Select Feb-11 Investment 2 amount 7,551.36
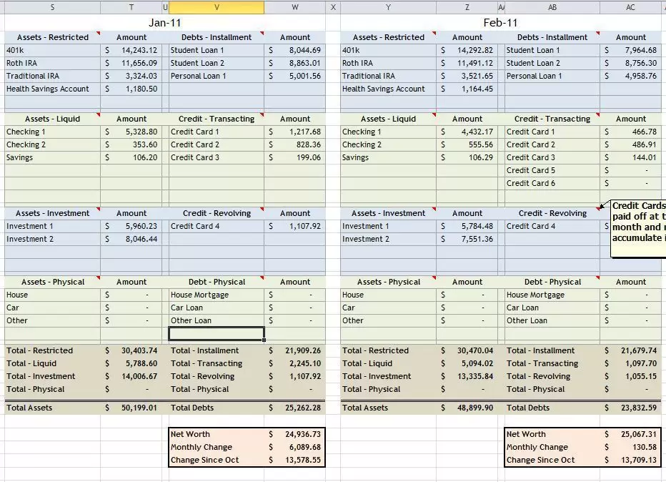The width and height of the screenshot is (666, 482). click(x=467, y=239)
